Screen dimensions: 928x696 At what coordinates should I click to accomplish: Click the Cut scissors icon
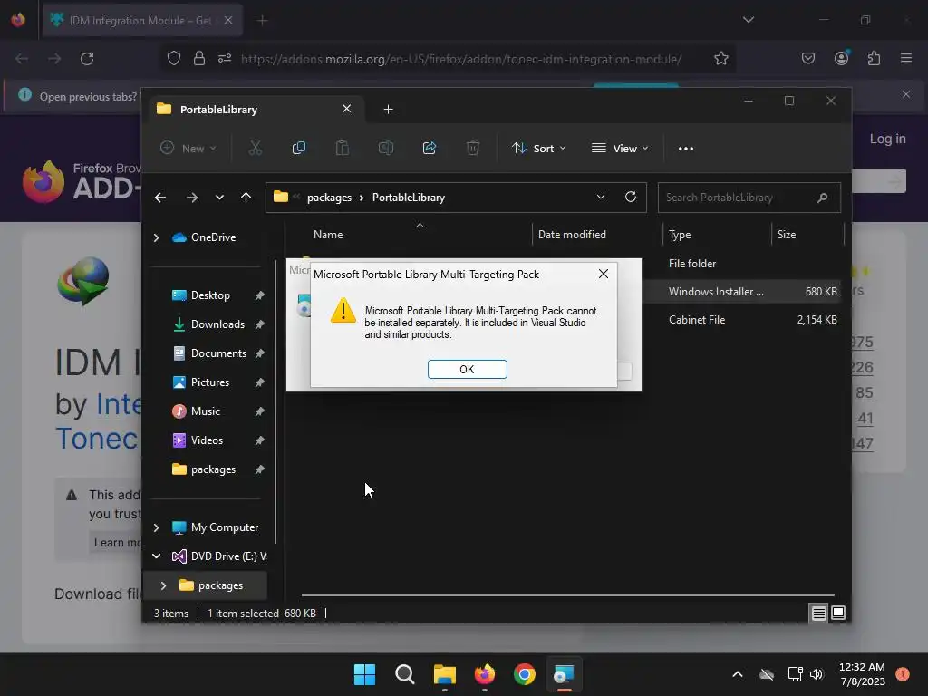point(255,148)
